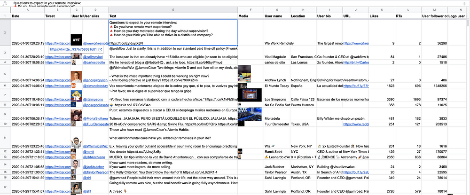Select the 'User alias' header cell
This screenshot has width=470, height=195.
point(95,16)
